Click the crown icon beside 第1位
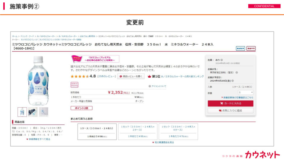Viewport: 284px width, 160px height. tap(149, 76)
